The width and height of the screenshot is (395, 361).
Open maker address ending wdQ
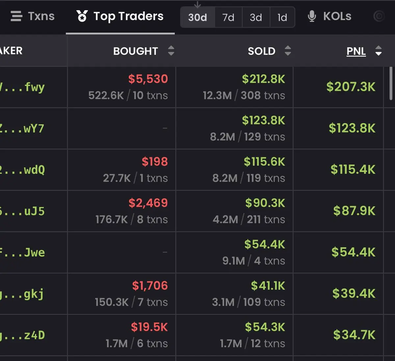coord(23,170)
